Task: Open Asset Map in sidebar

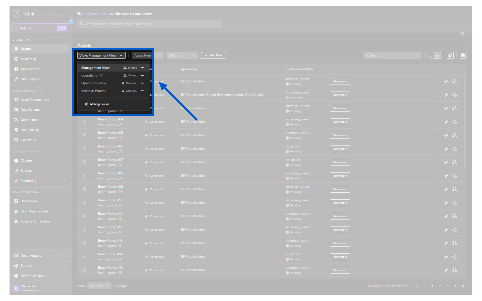Action: tap(28, 59)
